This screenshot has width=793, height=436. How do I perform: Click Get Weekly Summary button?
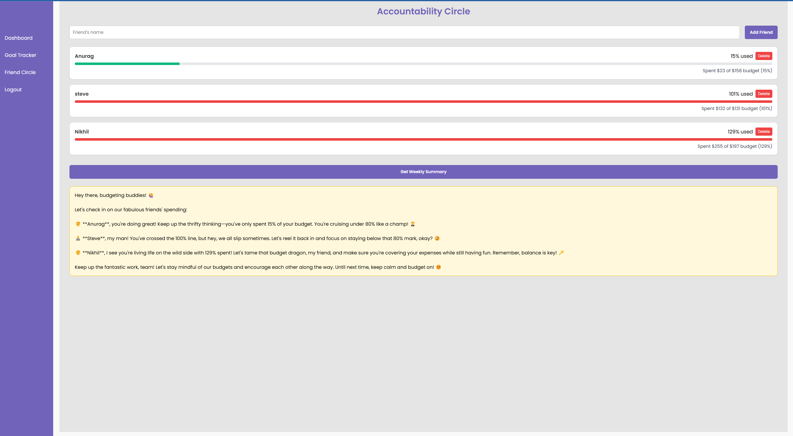click(x=423, y=172)
